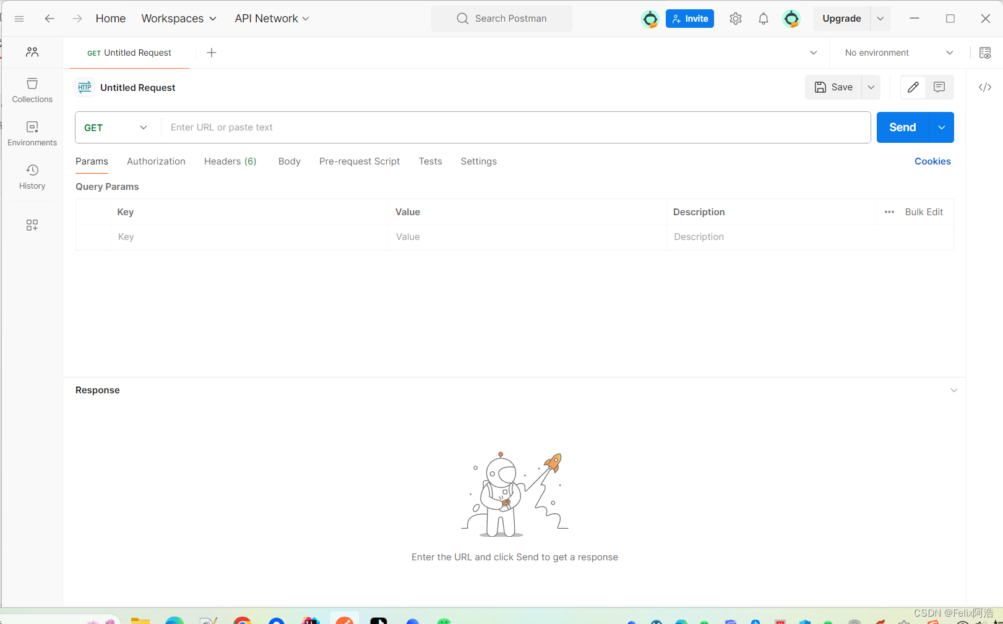Image resolution: width=1003 pixels, height=624 pixels.
Task: Switch to the Body tab
Action: [290, 161]
